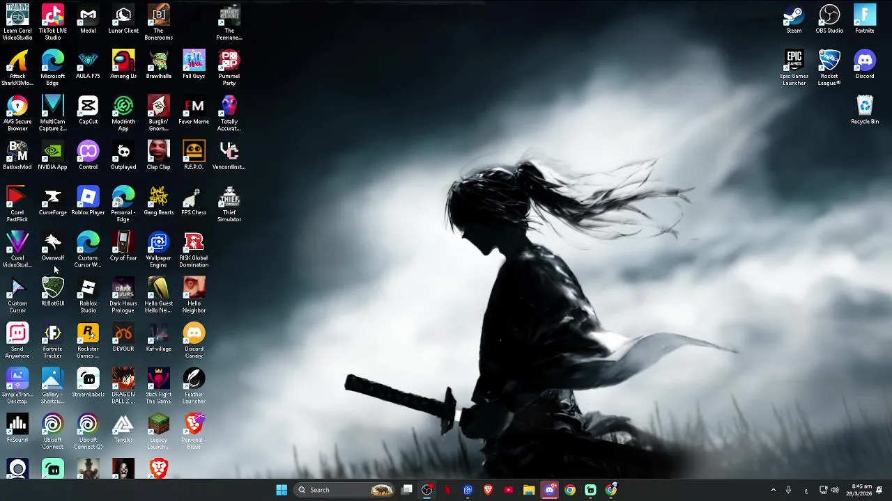Viewport: 892px width, 501px height.
Task: Select the Corel FastFlick shortcut
Action: pyautogui.click(x=17, y=204)
